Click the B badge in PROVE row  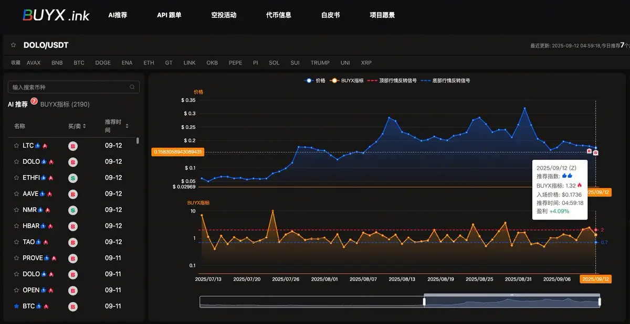pyautogui.click(x=73, y=258)
